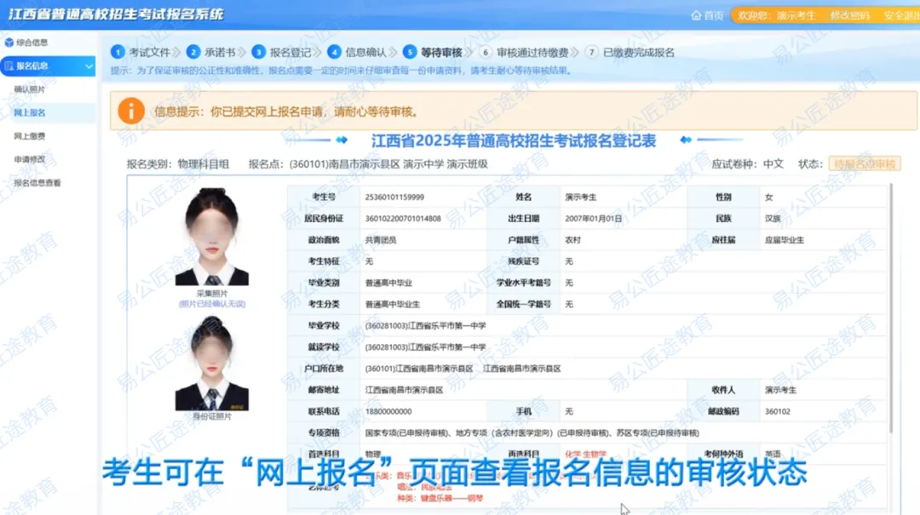This screenshot has width=920, height=515.
Task: Click the 考生分类 value 普通高中毕业生
Action: click(x=393, y=304)
